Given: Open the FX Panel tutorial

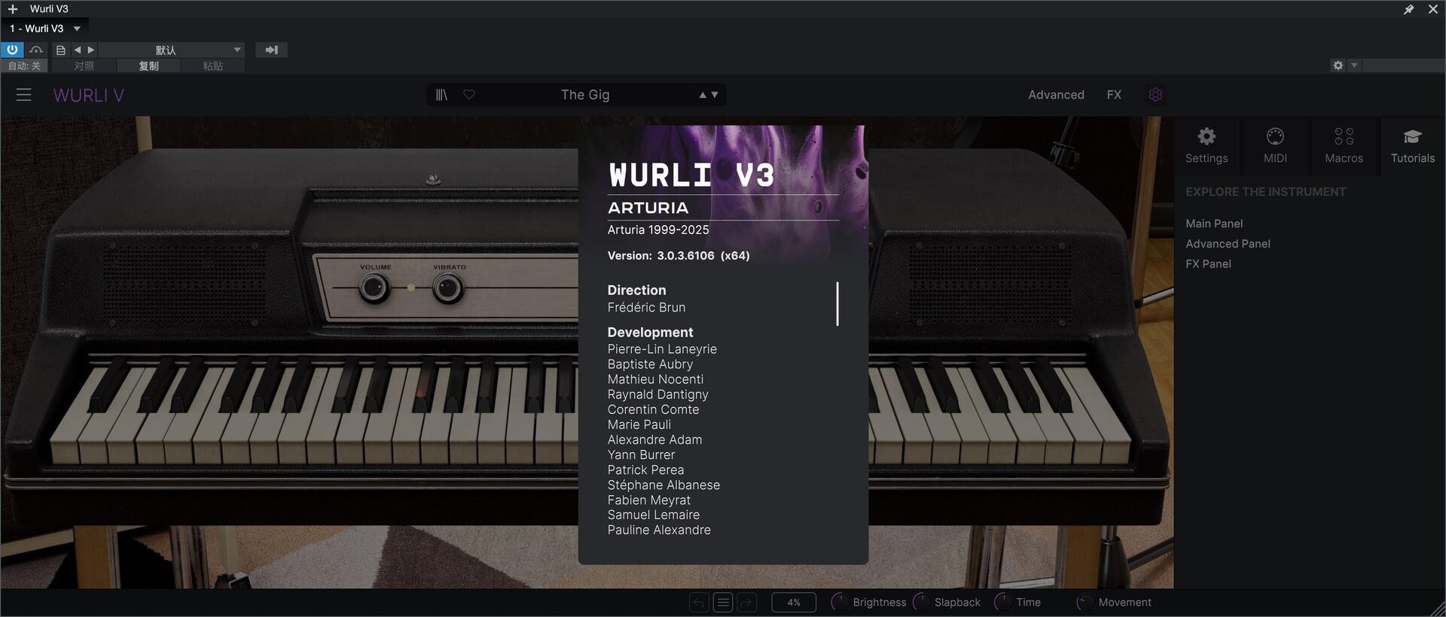Looking at the screenshot, I should [x=1208, y=264].
